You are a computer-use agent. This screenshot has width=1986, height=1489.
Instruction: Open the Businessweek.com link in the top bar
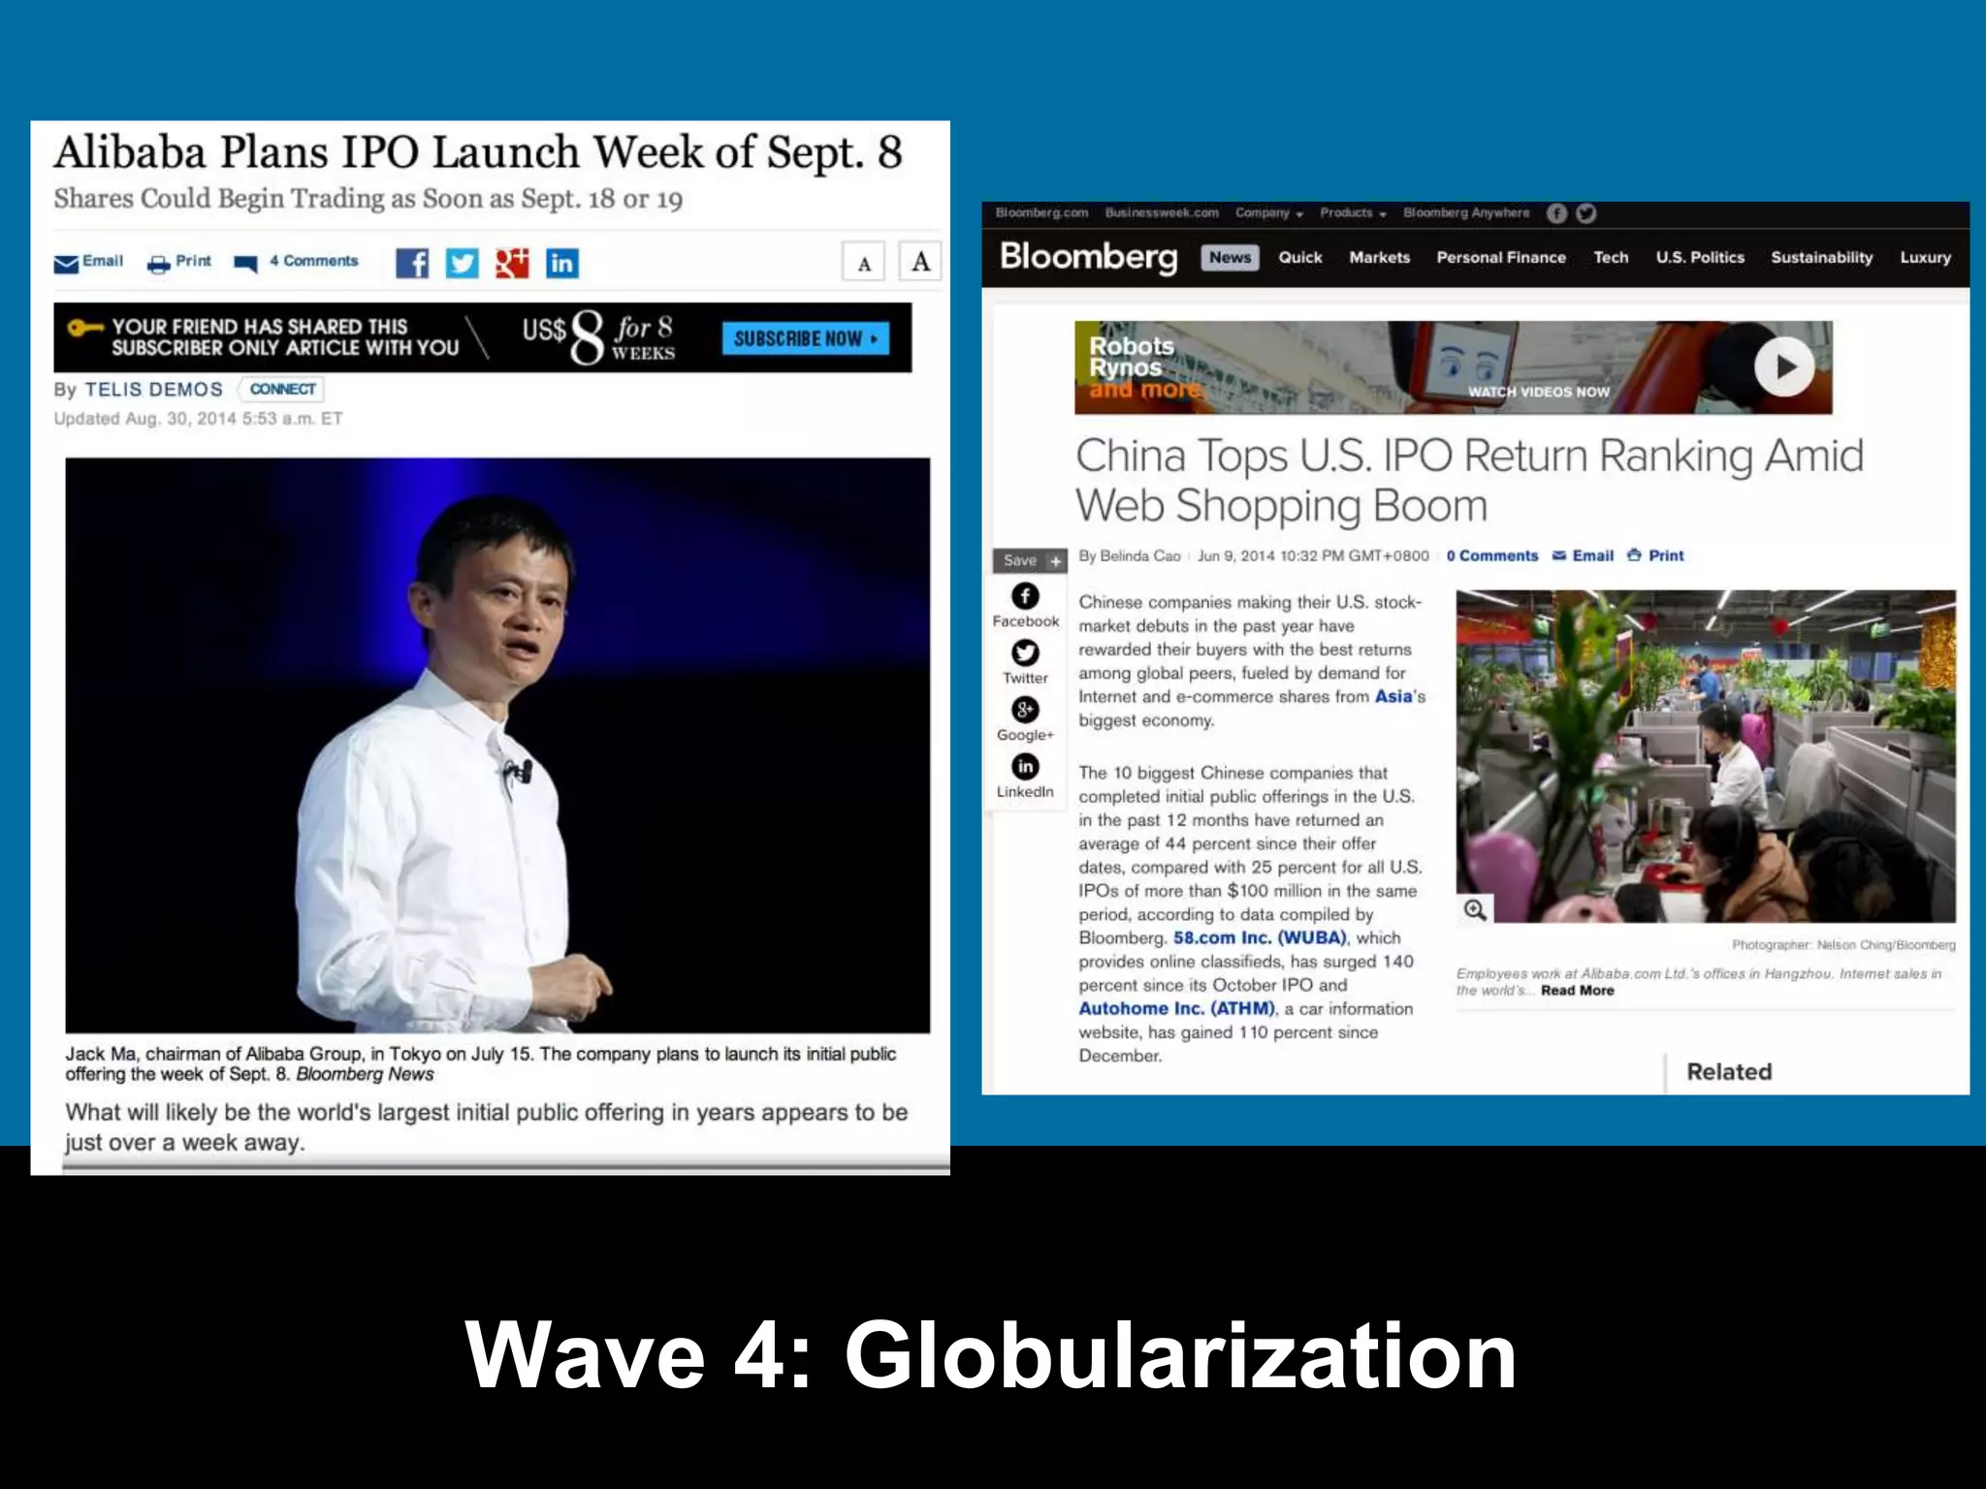coord(1162,213)
